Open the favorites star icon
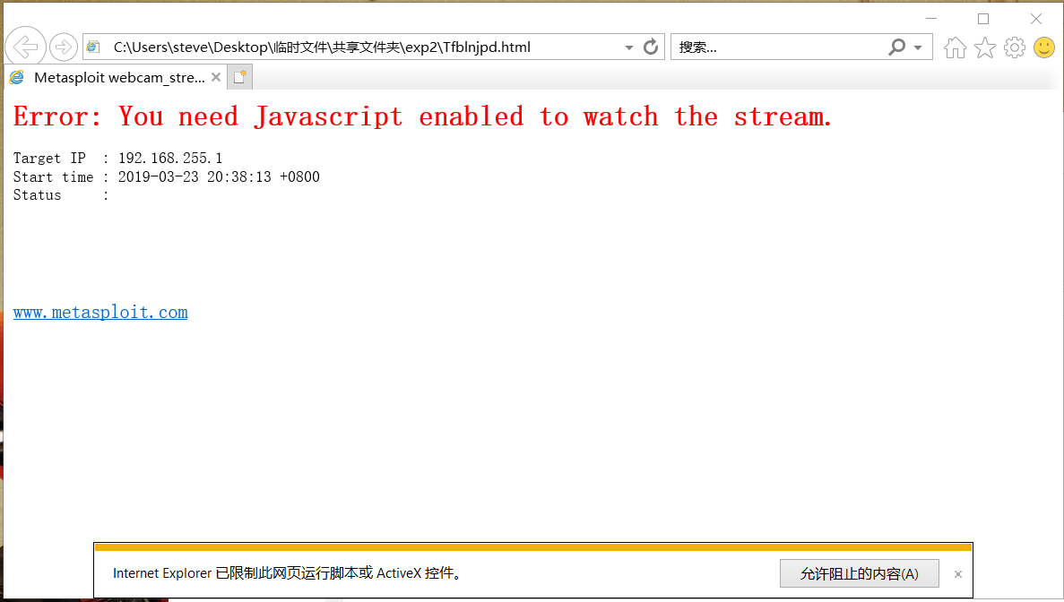Image resolution: width=1064 pixels, height=602 pixels. click(x=984, y=47)
